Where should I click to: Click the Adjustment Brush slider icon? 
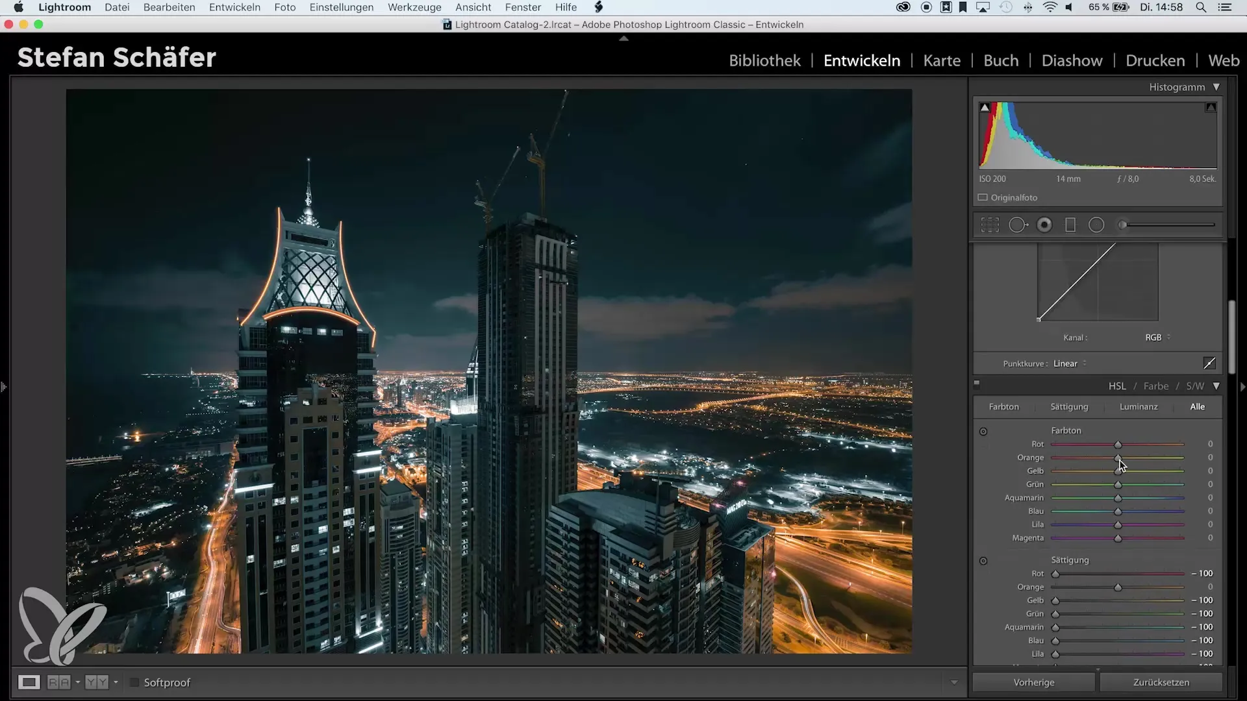tap(1122, 225)
